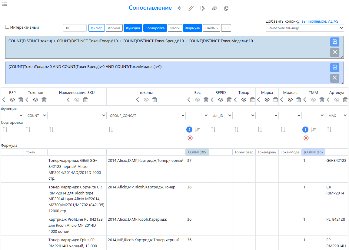
Task: Move the Наименование SKU column left
Action: pyautogui.click(x=68, y=100)
